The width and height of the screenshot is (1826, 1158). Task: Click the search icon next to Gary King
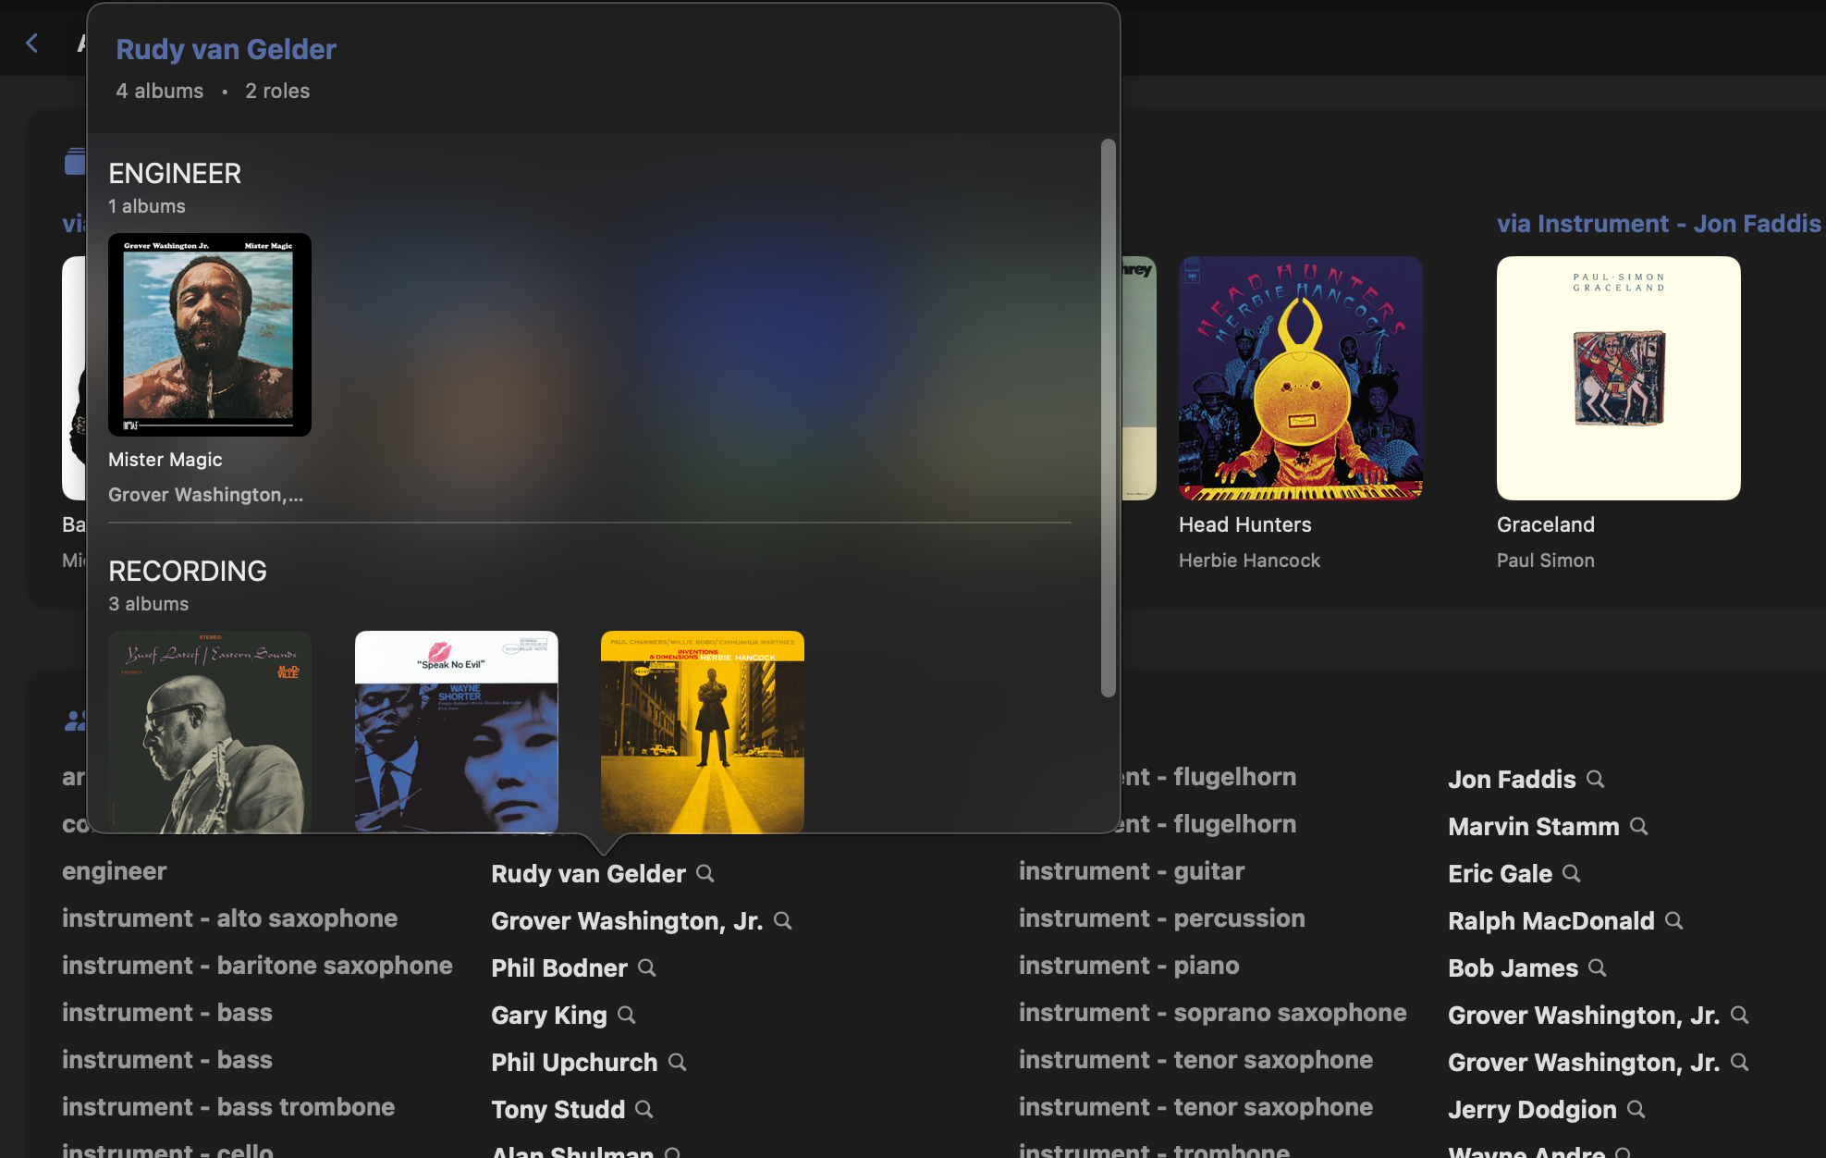click(627, 1015)
